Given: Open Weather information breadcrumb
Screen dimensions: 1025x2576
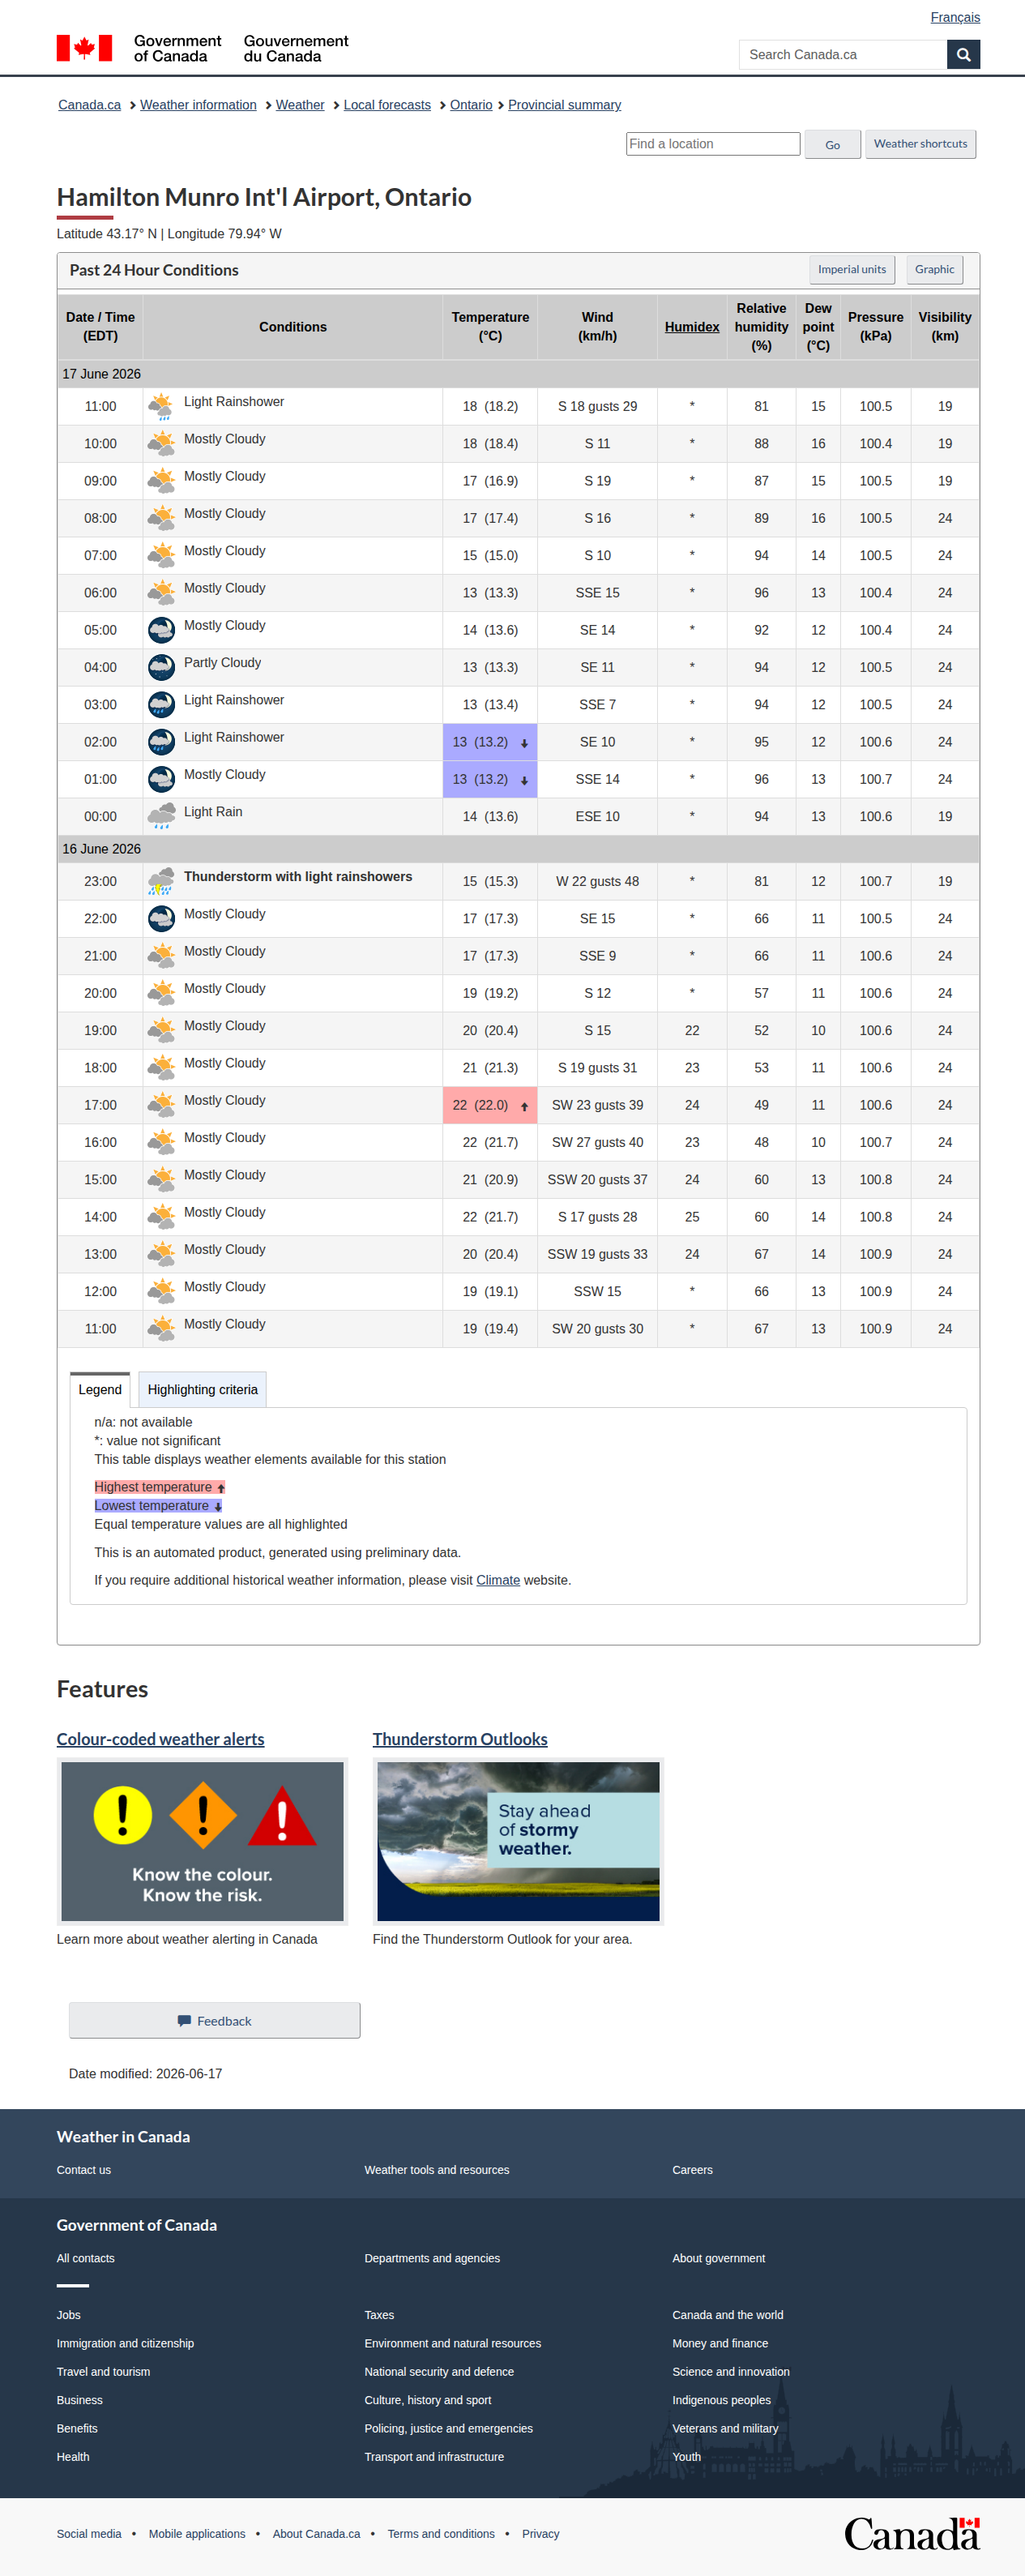Looking at the screenshot, I should click(x=198, y=105).
